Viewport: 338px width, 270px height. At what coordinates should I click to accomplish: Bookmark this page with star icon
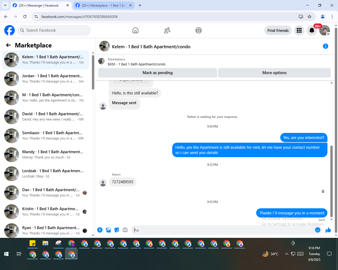(x=309, y=17)
